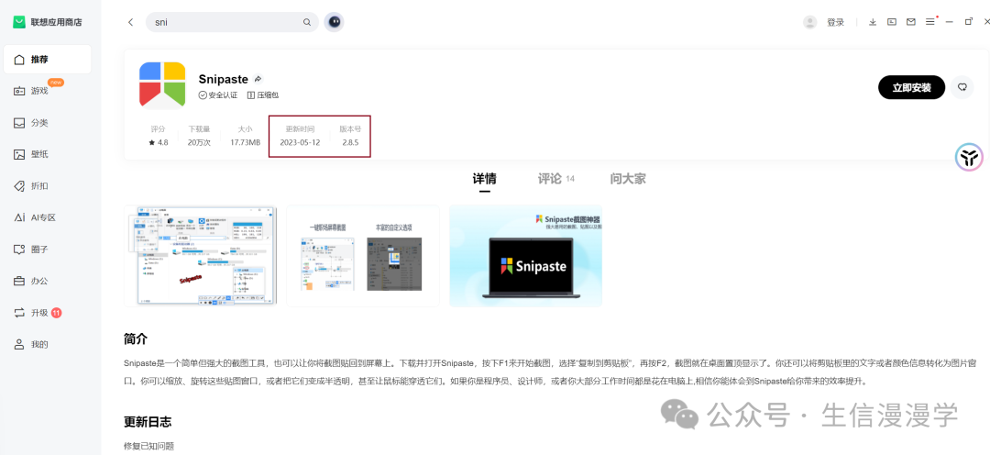990x455 pixels.
Task: Click the circular icon beside install button
Action: click(962, 87)
